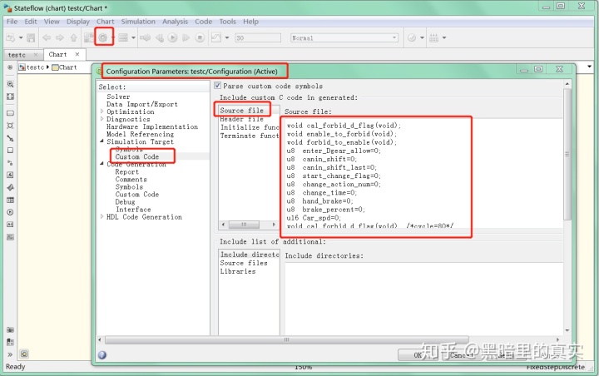
Task: Select the Connective Junction palette tool
Action: pos(10,126)
